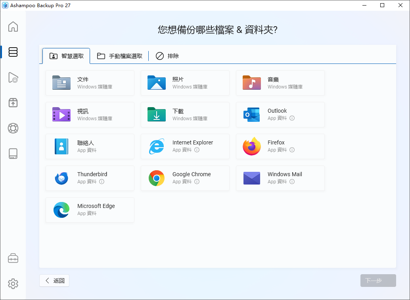Click the 下載 label text
Viewport: 410px width, 300px height.
pyautogui.click(x=178, y=111)
